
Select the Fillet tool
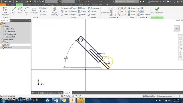click(43, 8)
